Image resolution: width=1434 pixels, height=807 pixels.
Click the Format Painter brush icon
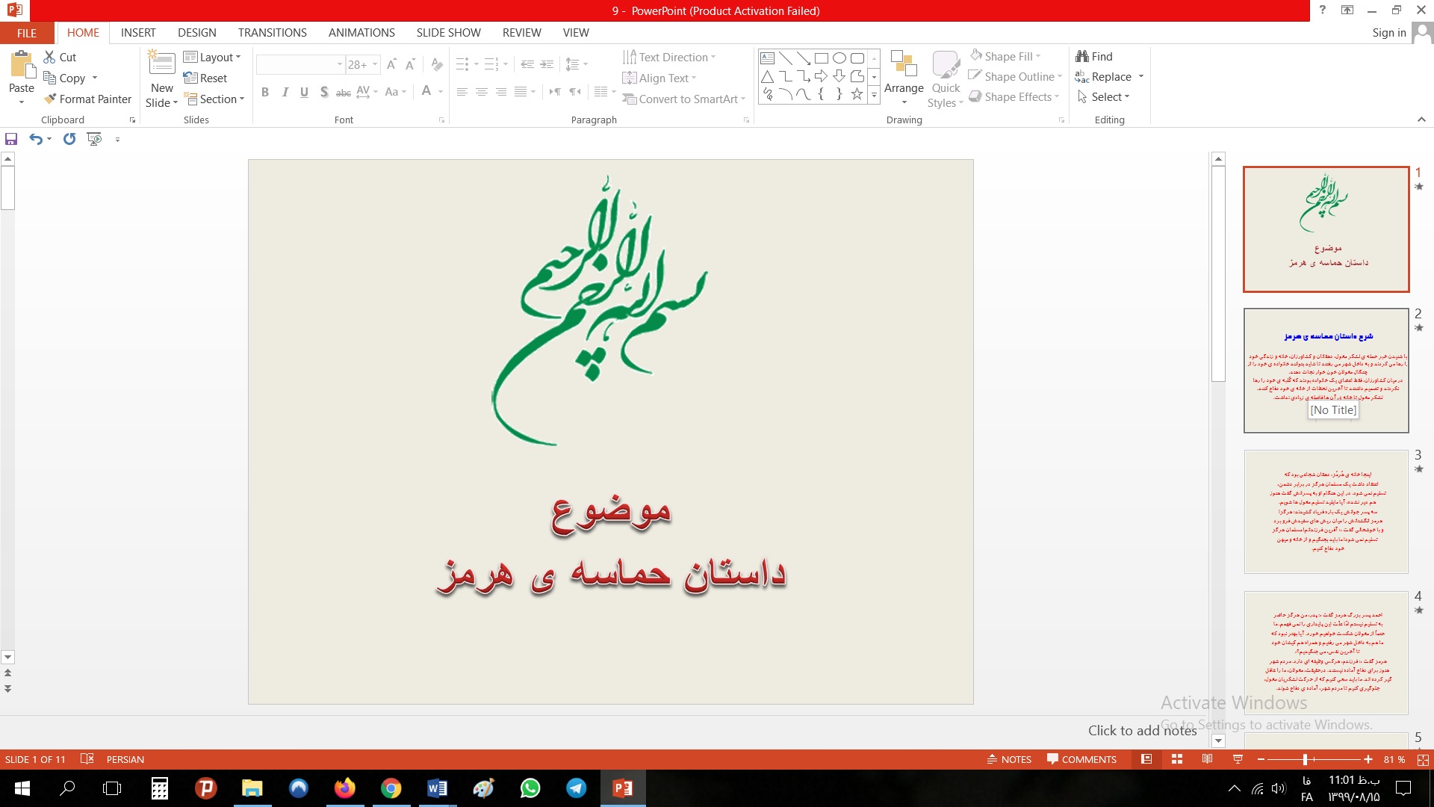[50, 99]
